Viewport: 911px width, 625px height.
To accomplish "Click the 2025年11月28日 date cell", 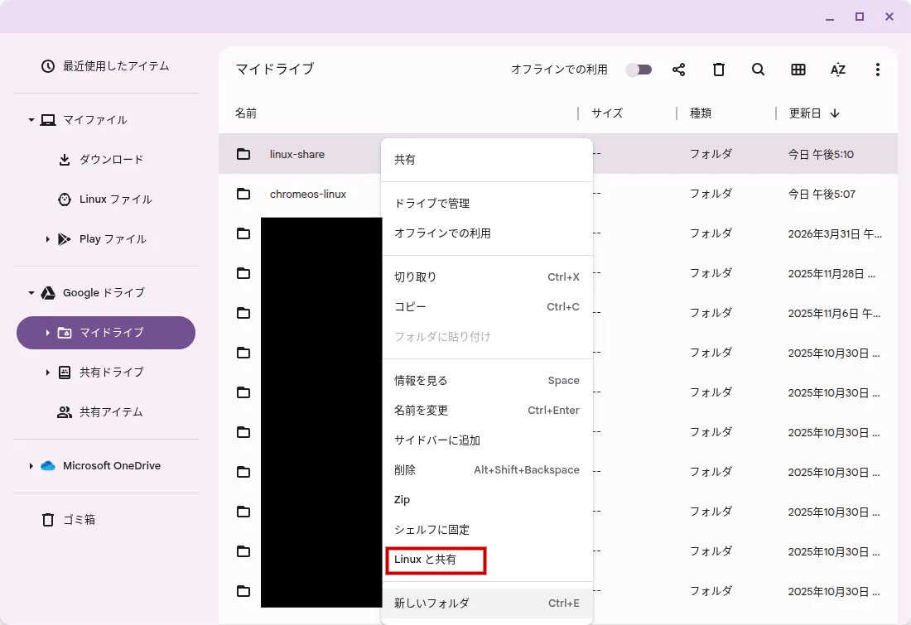I will pos(831,274).
